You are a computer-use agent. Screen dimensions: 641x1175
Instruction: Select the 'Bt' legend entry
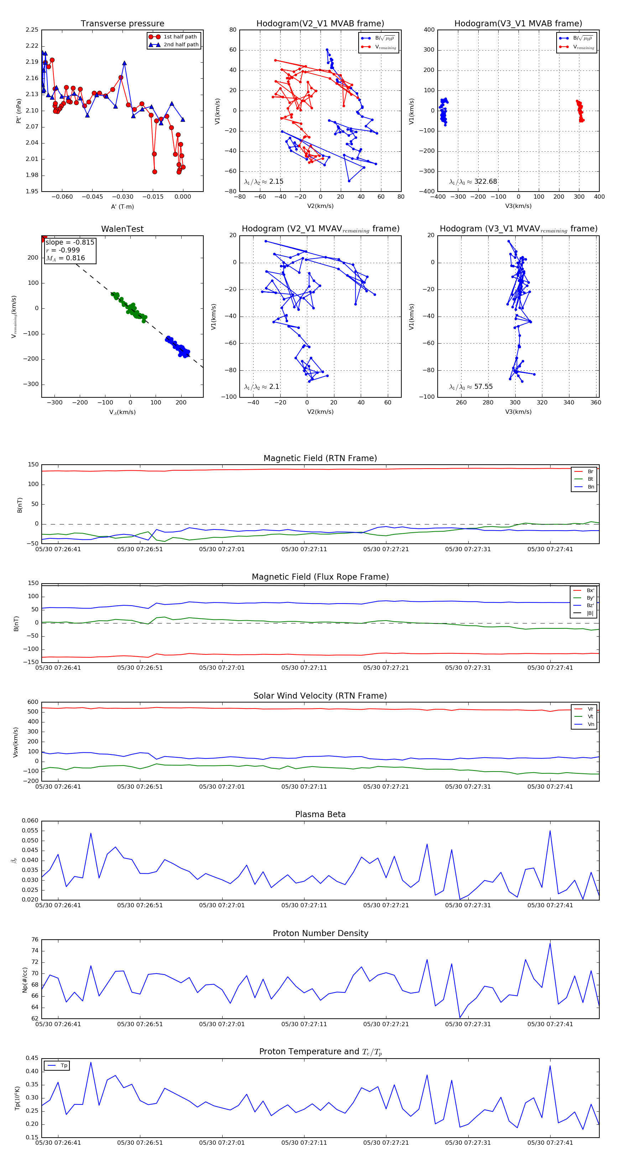coord(584,479)
